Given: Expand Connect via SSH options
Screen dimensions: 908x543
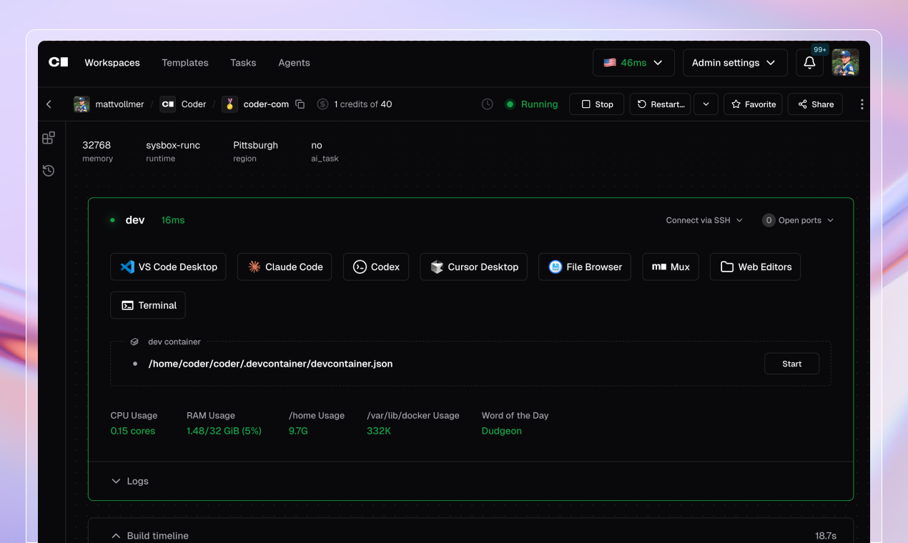Looking at the screenshot, I should [704, 220].
